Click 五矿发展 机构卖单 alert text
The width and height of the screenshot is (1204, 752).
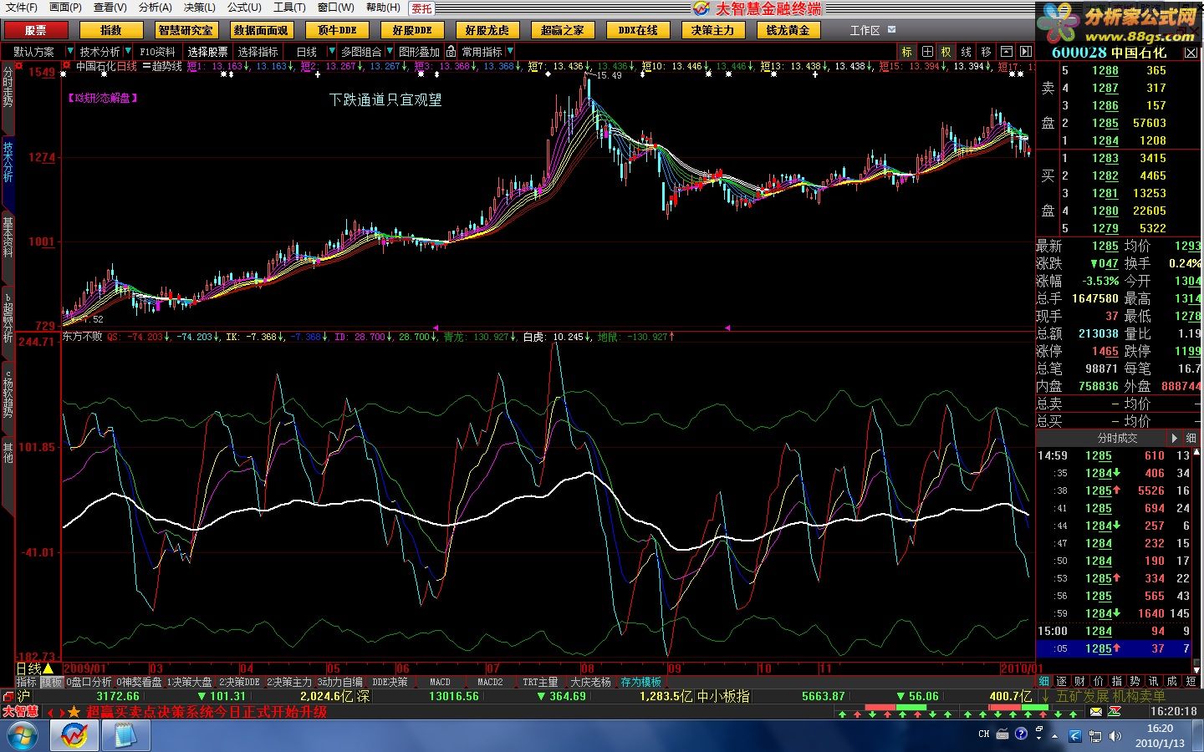click(x=1111, y=696)
